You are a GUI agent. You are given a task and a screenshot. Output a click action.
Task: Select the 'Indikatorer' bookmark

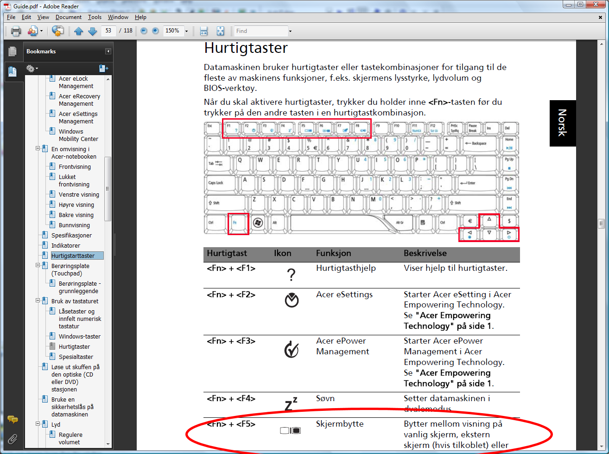[x=66, y=246]
